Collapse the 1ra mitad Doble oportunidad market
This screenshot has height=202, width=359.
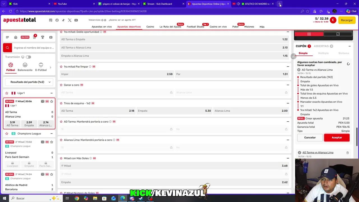tap(288, 32)
